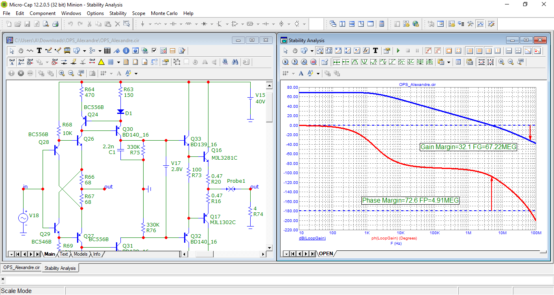
Task: Select the ground component icon
Action: (143, 24)
